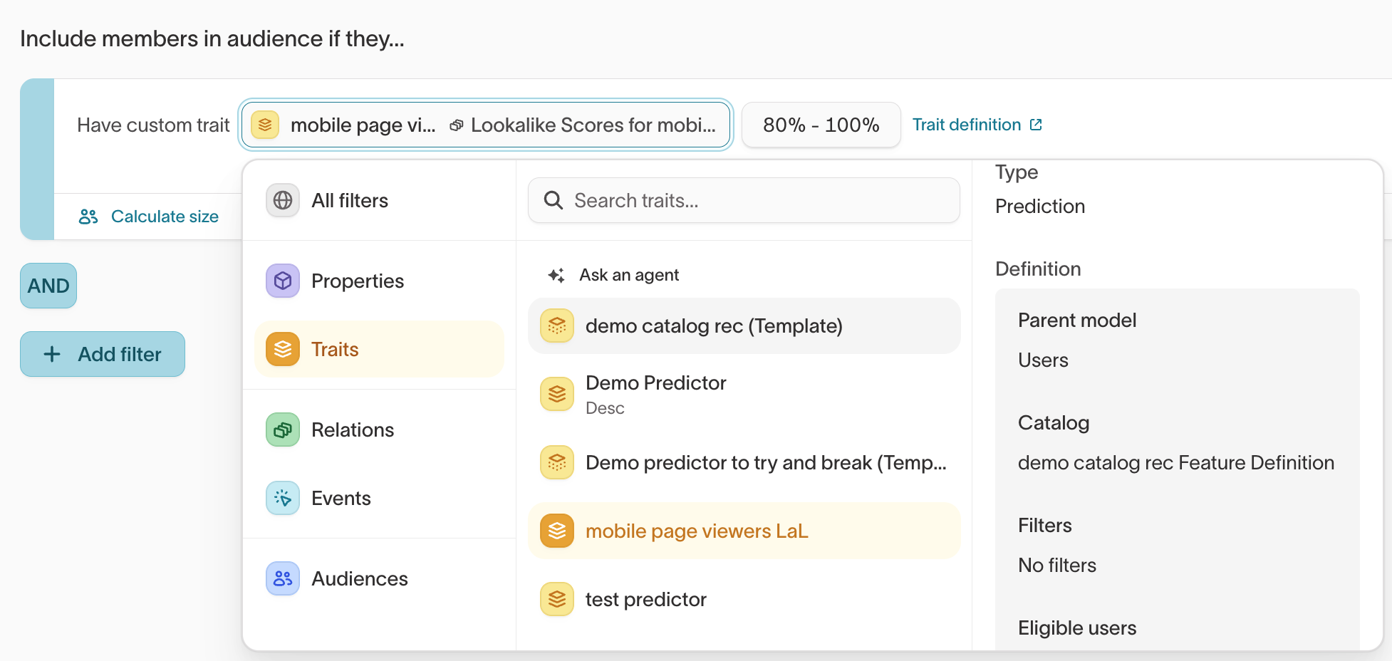Click the orange Traits stack icon

(x=283, y=349)
